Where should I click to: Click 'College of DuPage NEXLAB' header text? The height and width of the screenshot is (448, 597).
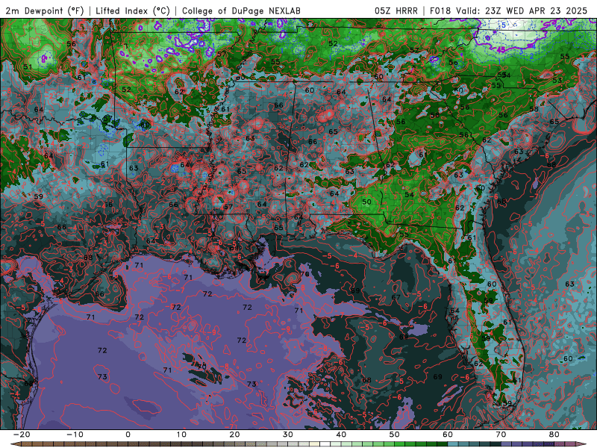[x=241, y=10]
